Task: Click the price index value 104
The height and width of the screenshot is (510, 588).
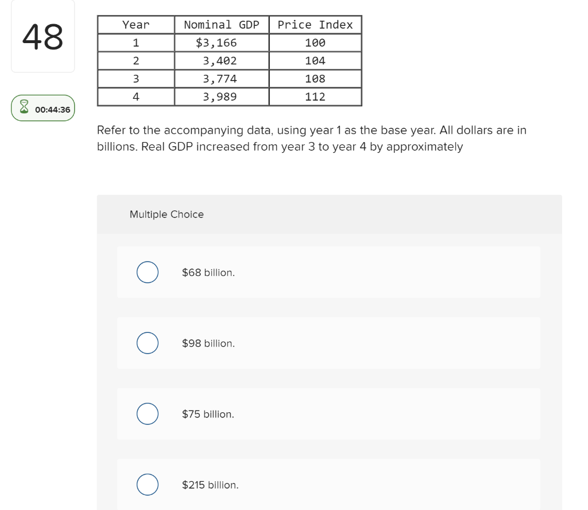Action: point(315,60)
